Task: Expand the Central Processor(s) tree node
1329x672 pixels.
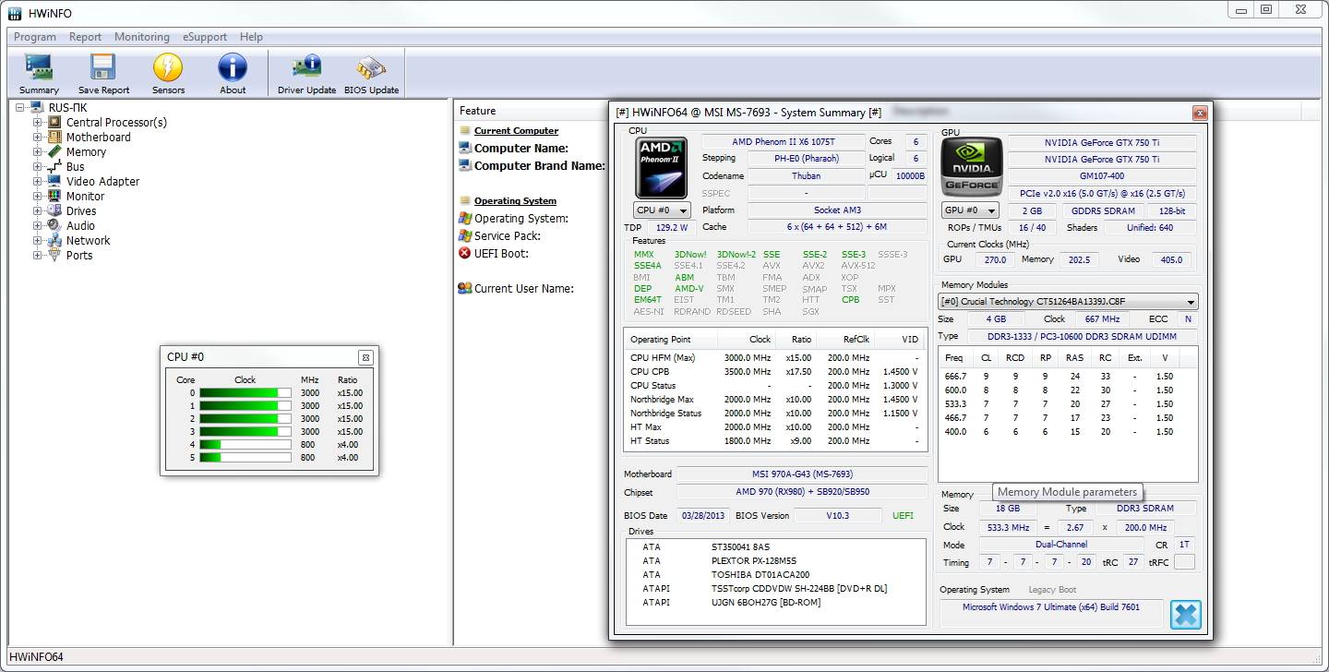Action: click(38, 123)
